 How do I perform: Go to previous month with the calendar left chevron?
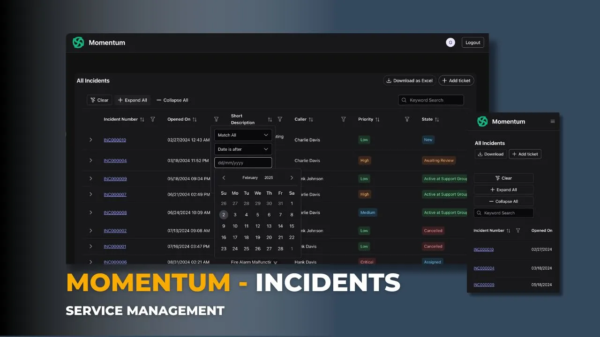tap(224, 178)
